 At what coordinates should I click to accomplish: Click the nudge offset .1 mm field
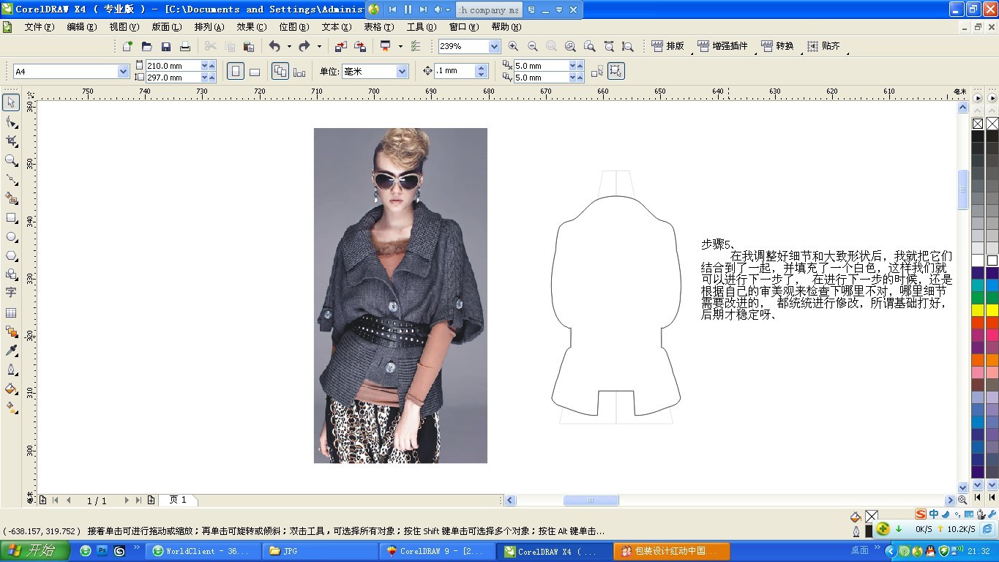[x=454, y=71]
